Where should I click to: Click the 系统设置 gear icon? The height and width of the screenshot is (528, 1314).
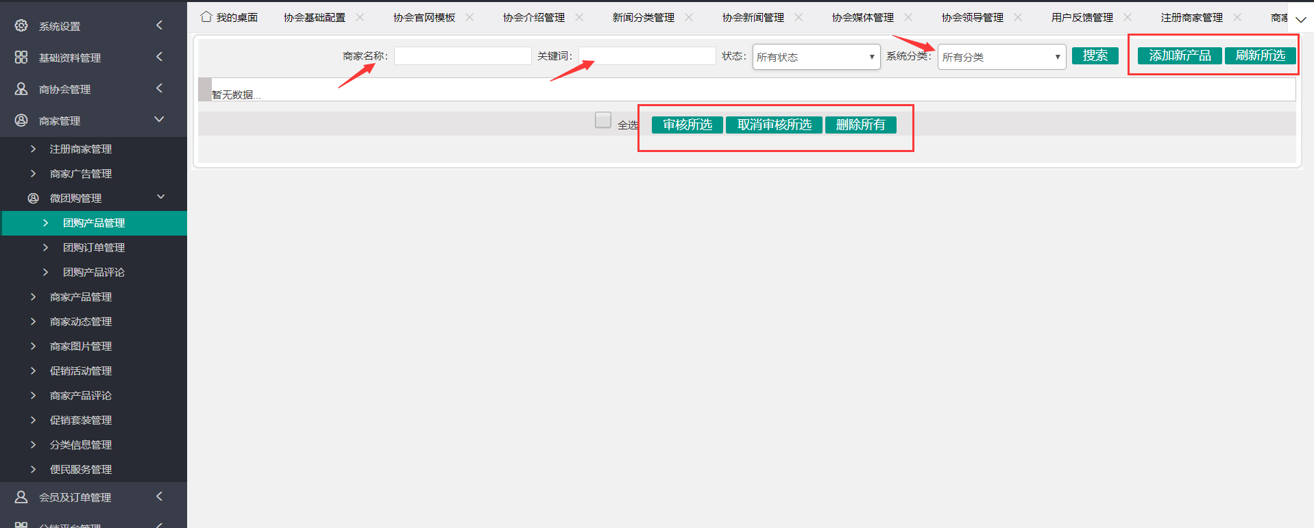click(x=21, y=25)
